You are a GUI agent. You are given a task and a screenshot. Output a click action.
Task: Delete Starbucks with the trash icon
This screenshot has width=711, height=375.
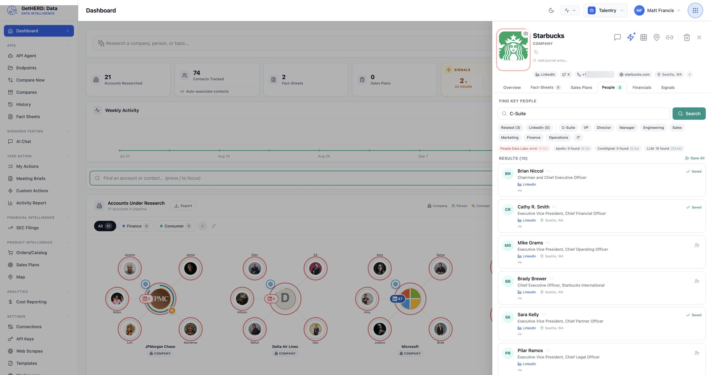click(687, 37)
